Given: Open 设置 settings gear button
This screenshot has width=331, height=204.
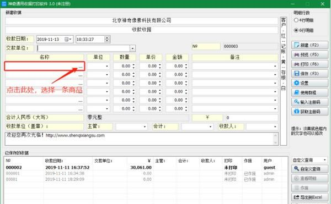Looking at the screenshot, I should [x=309, y=83].
